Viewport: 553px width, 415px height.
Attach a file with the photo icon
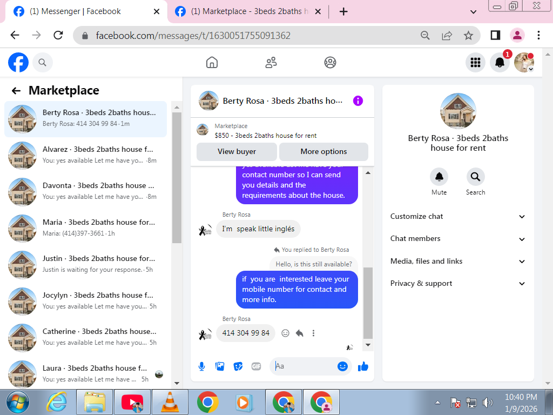click(x=220, y=367)
